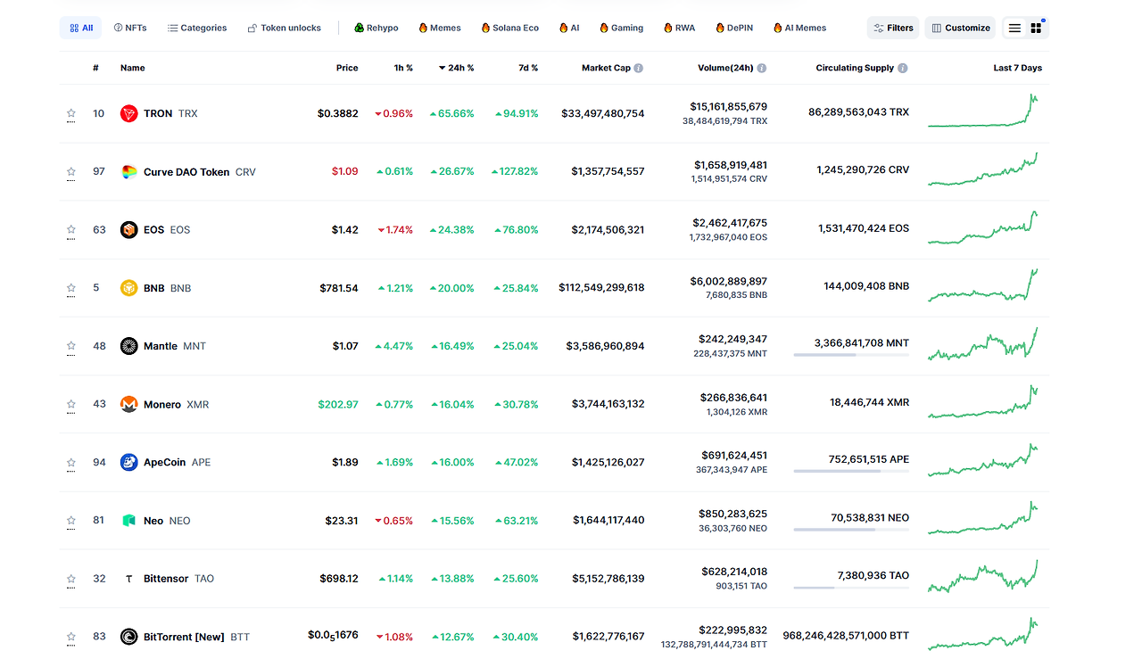Open Bittensor 7-day sparkline chart
1142x659 pixels.
click(x=983, y=576)
